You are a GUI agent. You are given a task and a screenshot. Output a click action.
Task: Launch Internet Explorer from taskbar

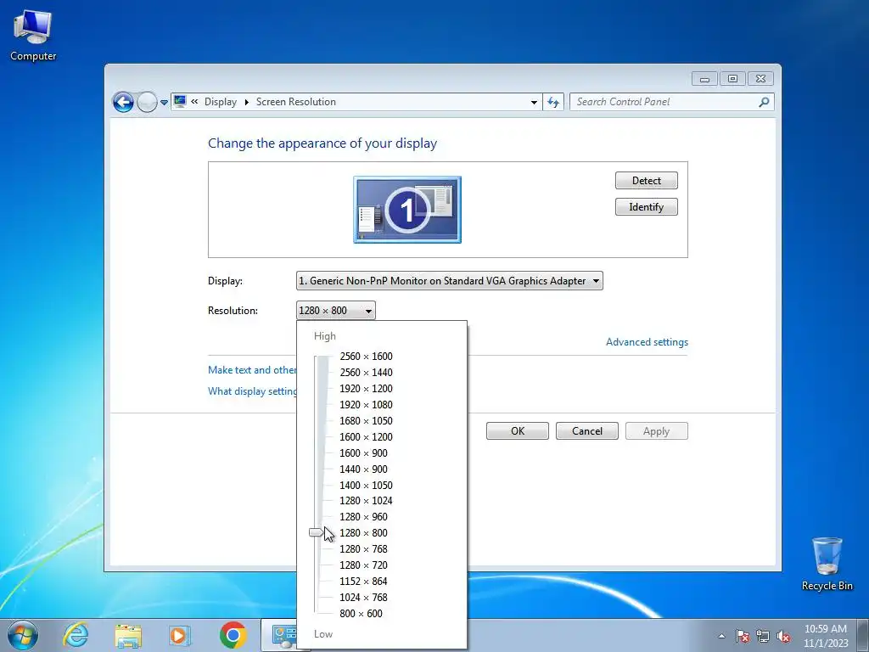[76, 635]
